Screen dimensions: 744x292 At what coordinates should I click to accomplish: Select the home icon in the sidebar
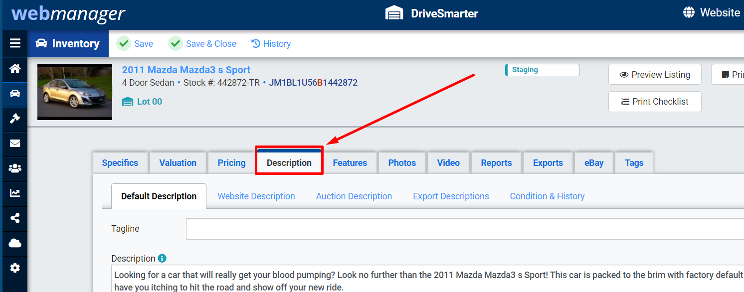tap(14, 70)
